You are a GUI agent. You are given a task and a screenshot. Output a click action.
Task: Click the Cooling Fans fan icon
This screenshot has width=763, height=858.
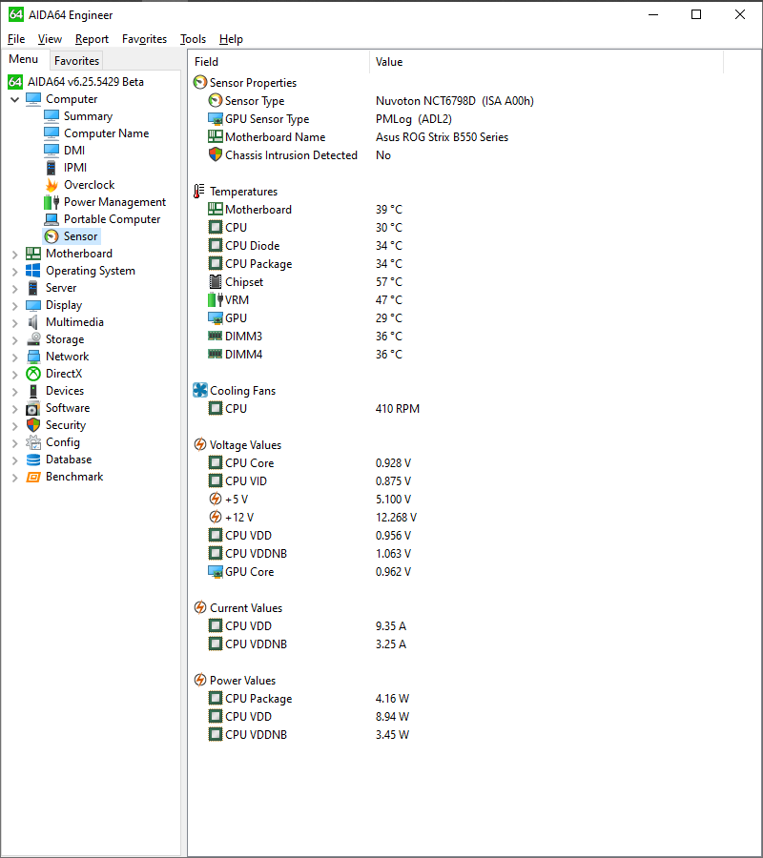tap(200, 390)
